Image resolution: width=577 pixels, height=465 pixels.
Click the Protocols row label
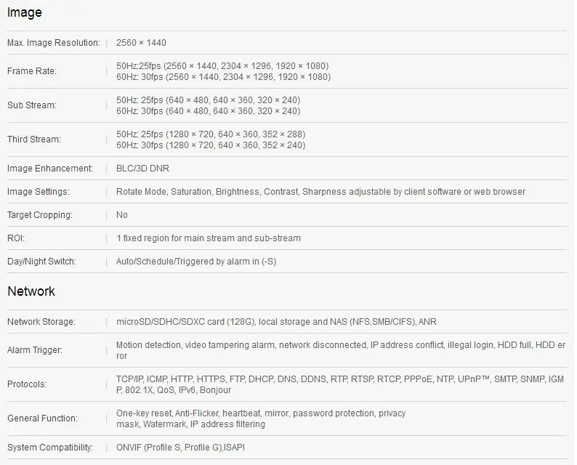coord(27,384)
